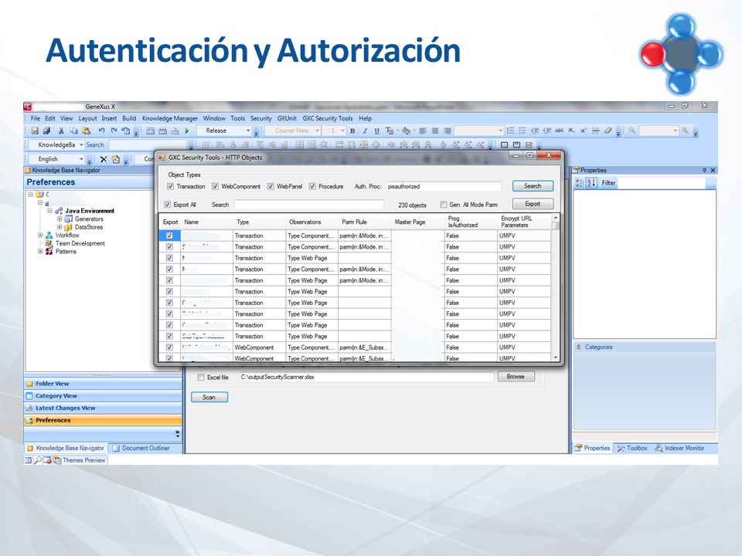Click the categorized view icon in Properties
742x556 pixels.
[x=580, y=183]
